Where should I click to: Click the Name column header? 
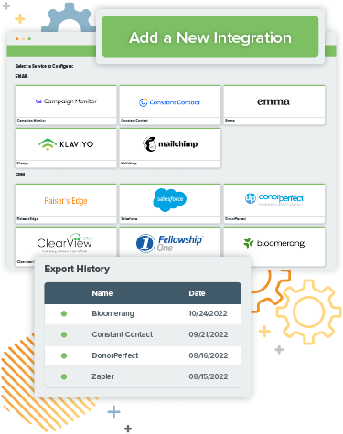(102, 293)
